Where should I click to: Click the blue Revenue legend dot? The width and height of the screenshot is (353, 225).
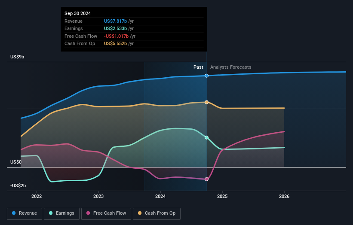point(14,213)
